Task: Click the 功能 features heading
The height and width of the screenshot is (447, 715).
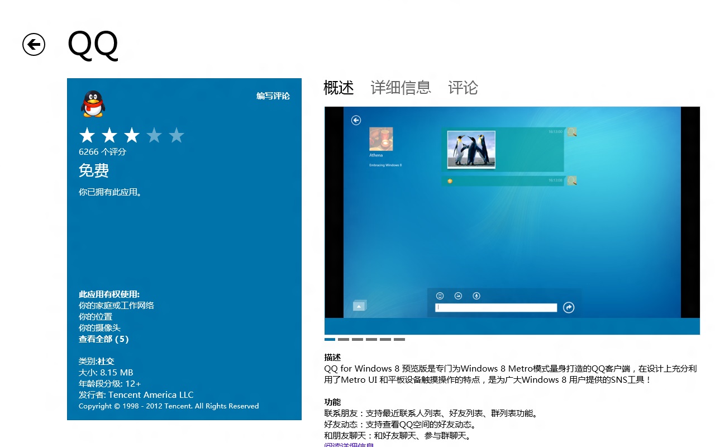Action: click(x=332, y=402)
